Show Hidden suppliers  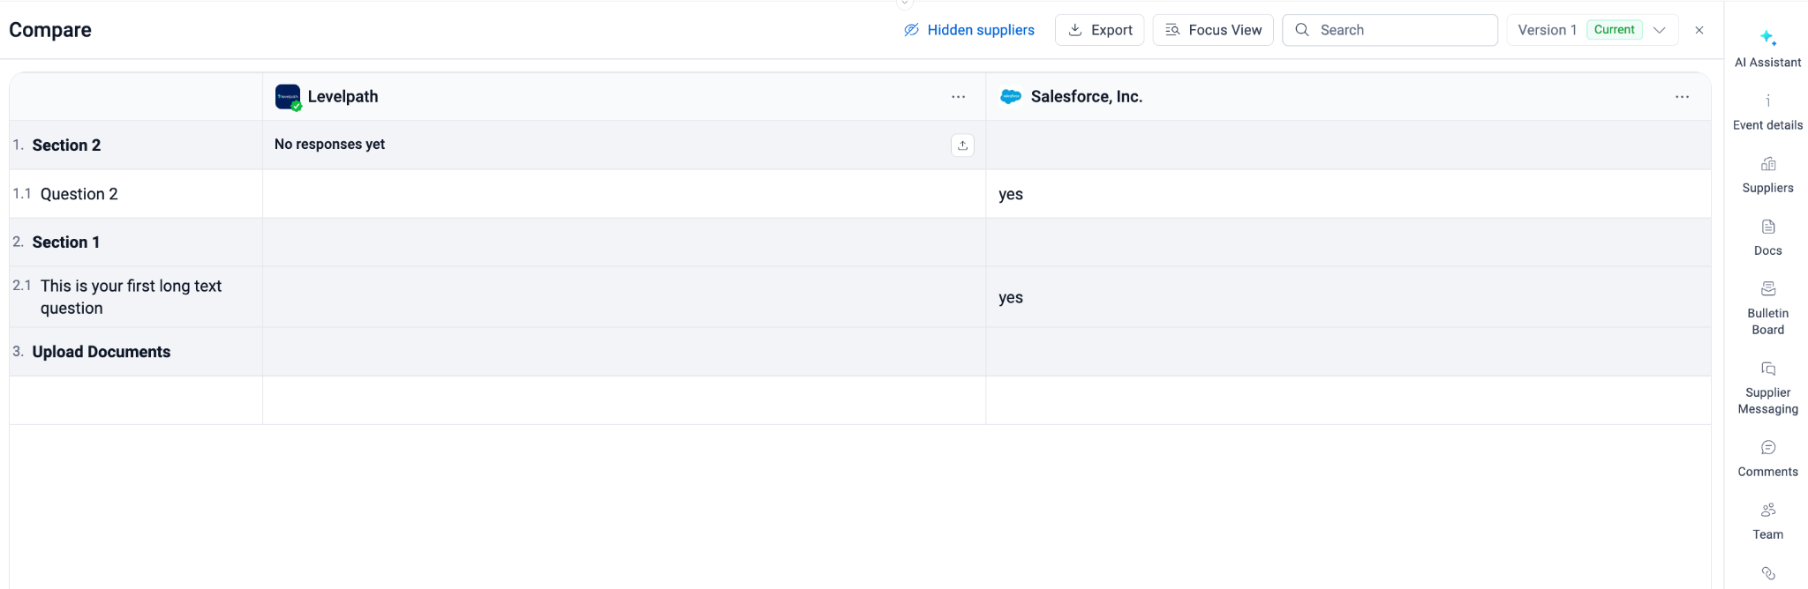pyautogui.click(x=968, y=30)
